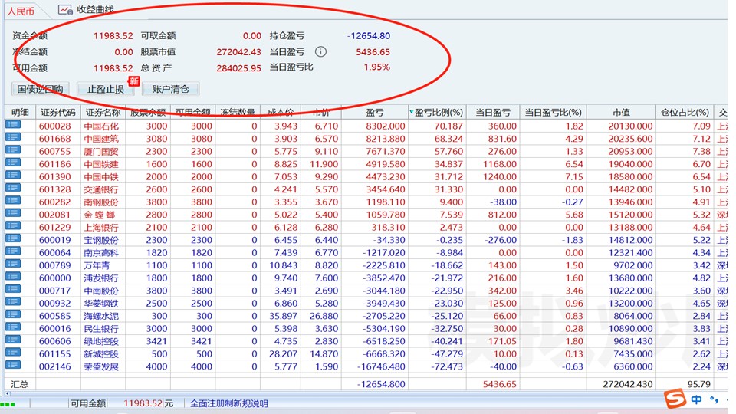Sort by the 证券名称 column header
Screen dimensions: 736x414
click(103, 112)
